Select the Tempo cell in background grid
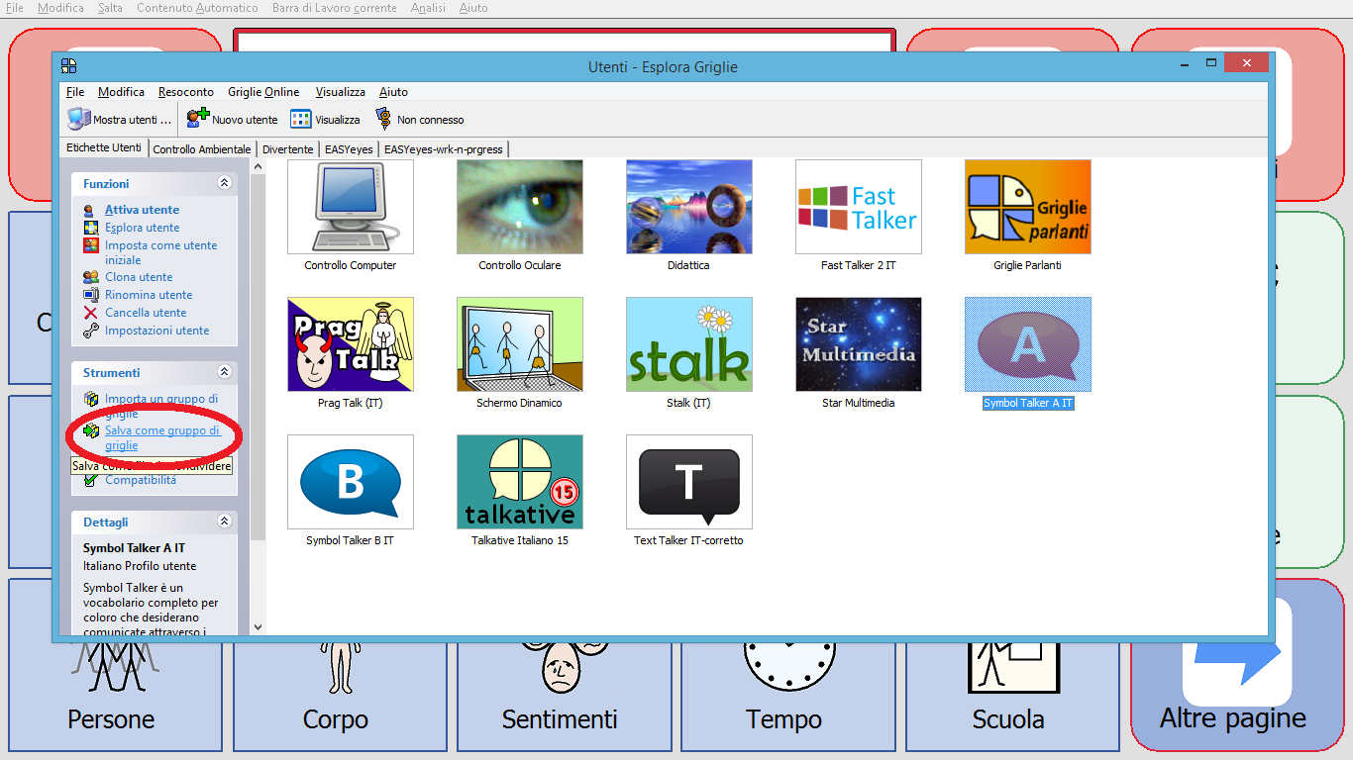The height and width of the screenshot is (760, 1353). [x=788, y=665]
